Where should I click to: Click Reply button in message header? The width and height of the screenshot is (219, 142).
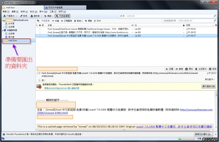click(x=169, y=69)
